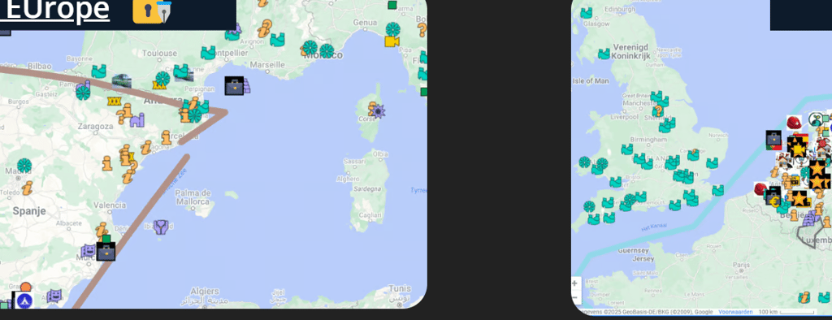This screenshot has height=320, width=832.
Task: Click the Birmingham city label
Action: point(648,140)
